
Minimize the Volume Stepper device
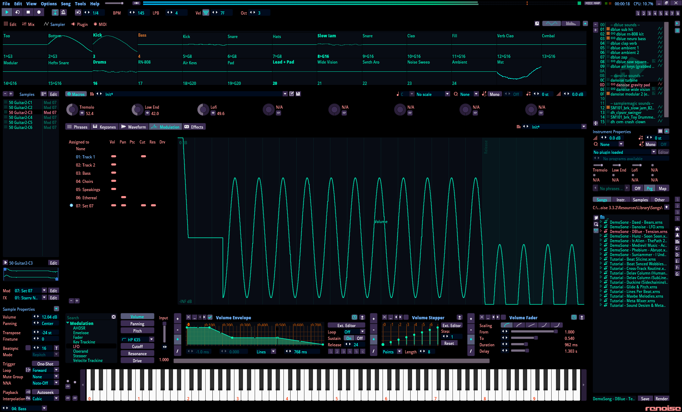[391, 317]
